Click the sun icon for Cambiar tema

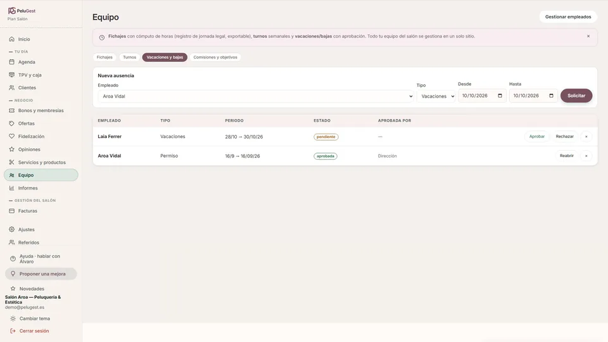[x=13, y=319]
